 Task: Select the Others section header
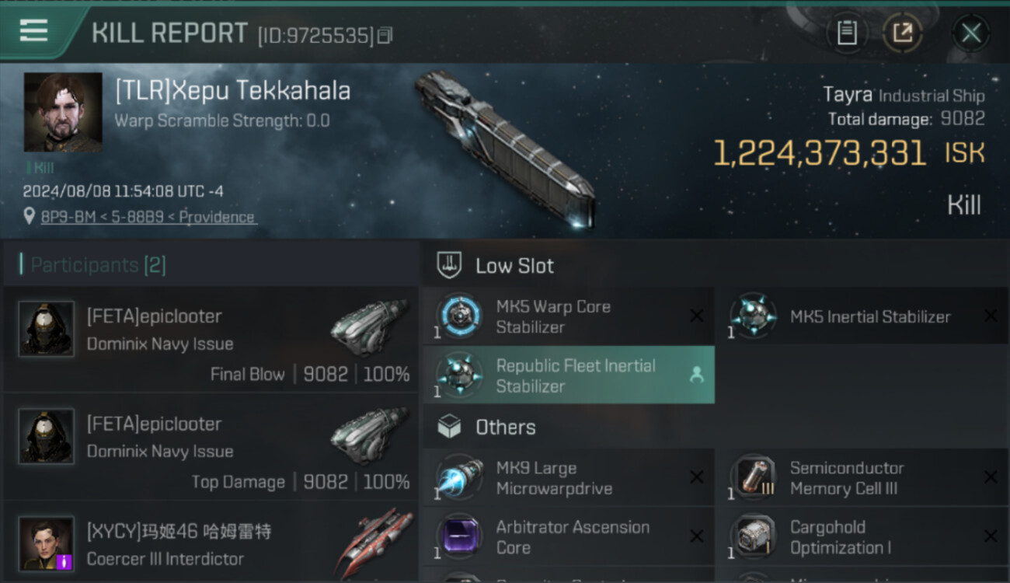(505, 428)
